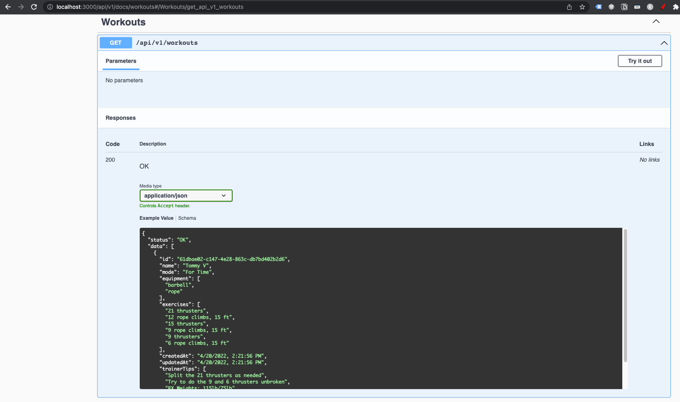Click the 200 response code
This screenshot has width=680, height=402.
pyautogui.click(x=110, y=160)
